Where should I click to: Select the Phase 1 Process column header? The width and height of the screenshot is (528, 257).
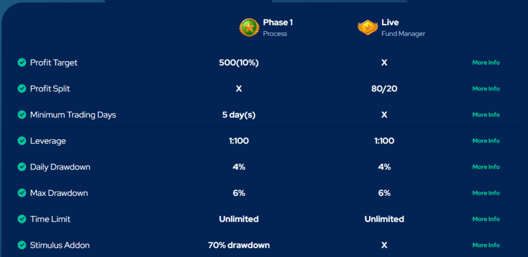coord(277,27)
